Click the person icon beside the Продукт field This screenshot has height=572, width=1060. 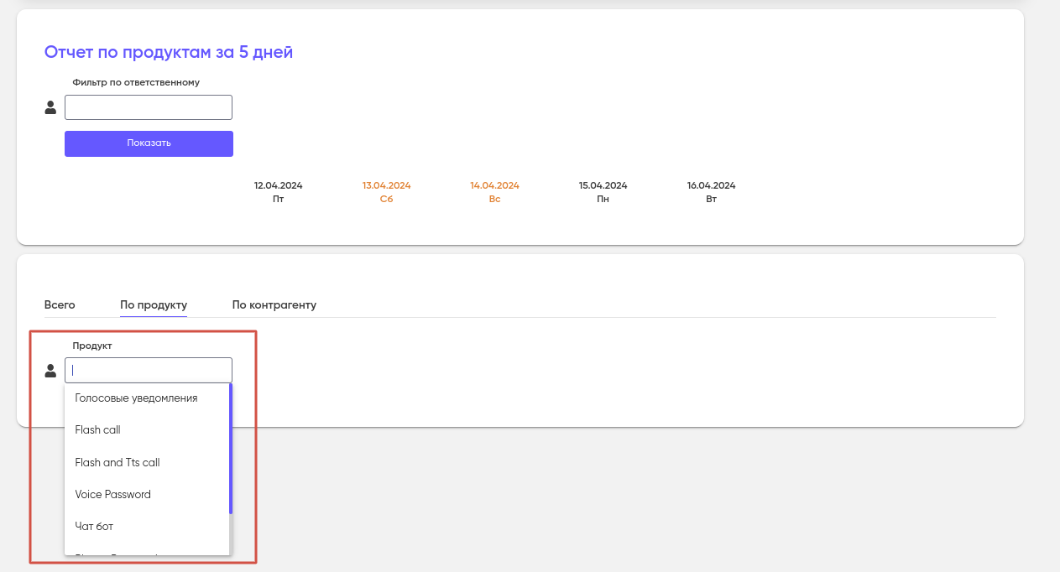[50, 371]
